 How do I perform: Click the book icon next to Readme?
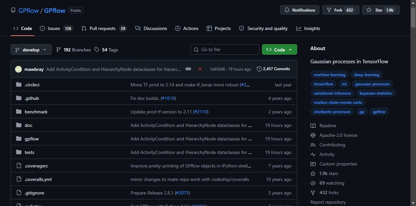pyautogui.click(x=313, y=126)
